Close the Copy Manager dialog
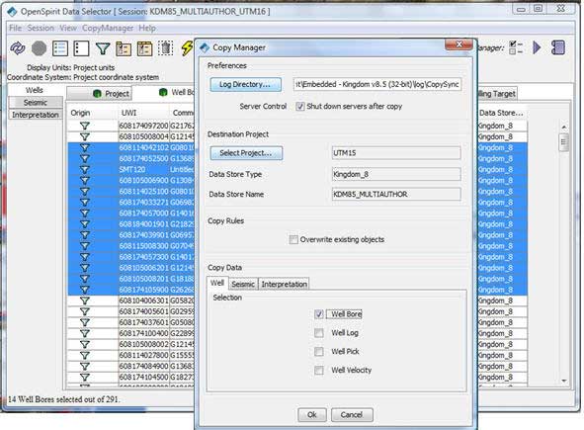The height and width of the screenshot is (430, 584). (x=459, y=44)
